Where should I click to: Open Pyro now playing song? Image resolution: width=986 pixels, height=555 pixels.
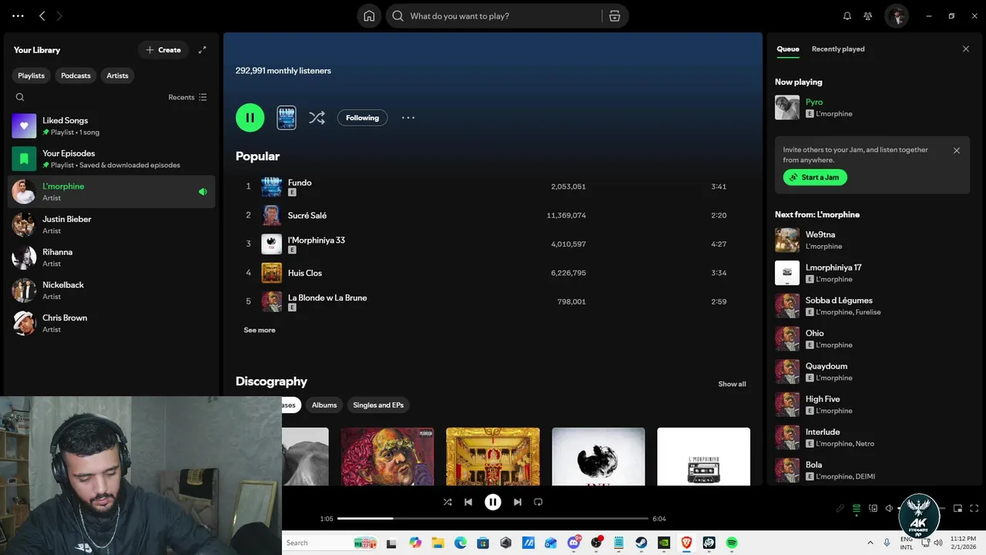814,102
